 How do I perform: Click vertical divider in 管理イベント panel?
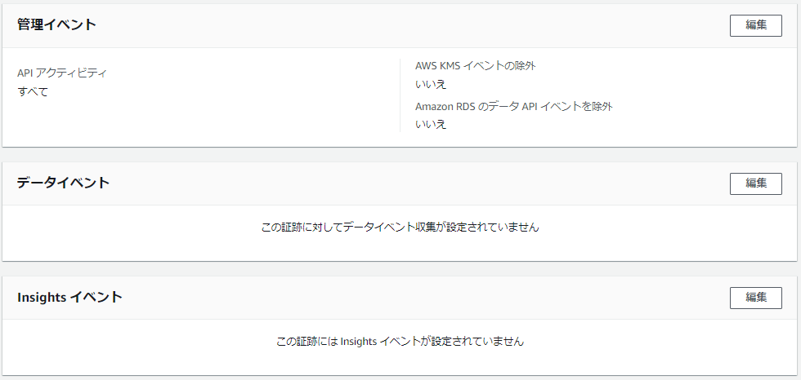click(400, 95)
